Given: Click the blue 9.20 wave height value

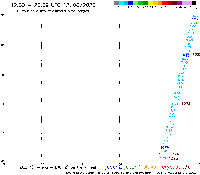Looking at the screenshot, I should coord(195,19).
